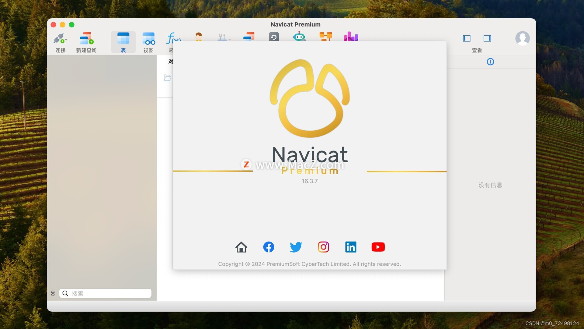Click the 没有信息 text in info pane
The height and width of the screenshot is (329, 584).
pos(490,185)
